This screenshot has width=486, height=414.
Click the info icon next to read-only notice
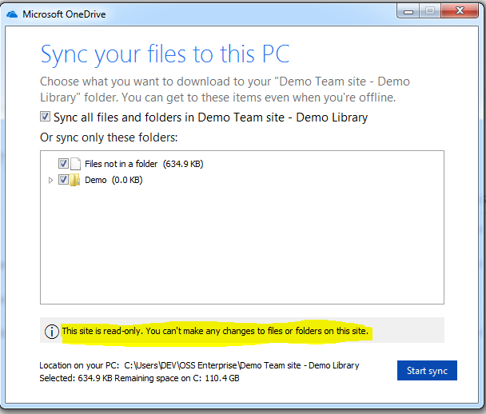(52, 331)
